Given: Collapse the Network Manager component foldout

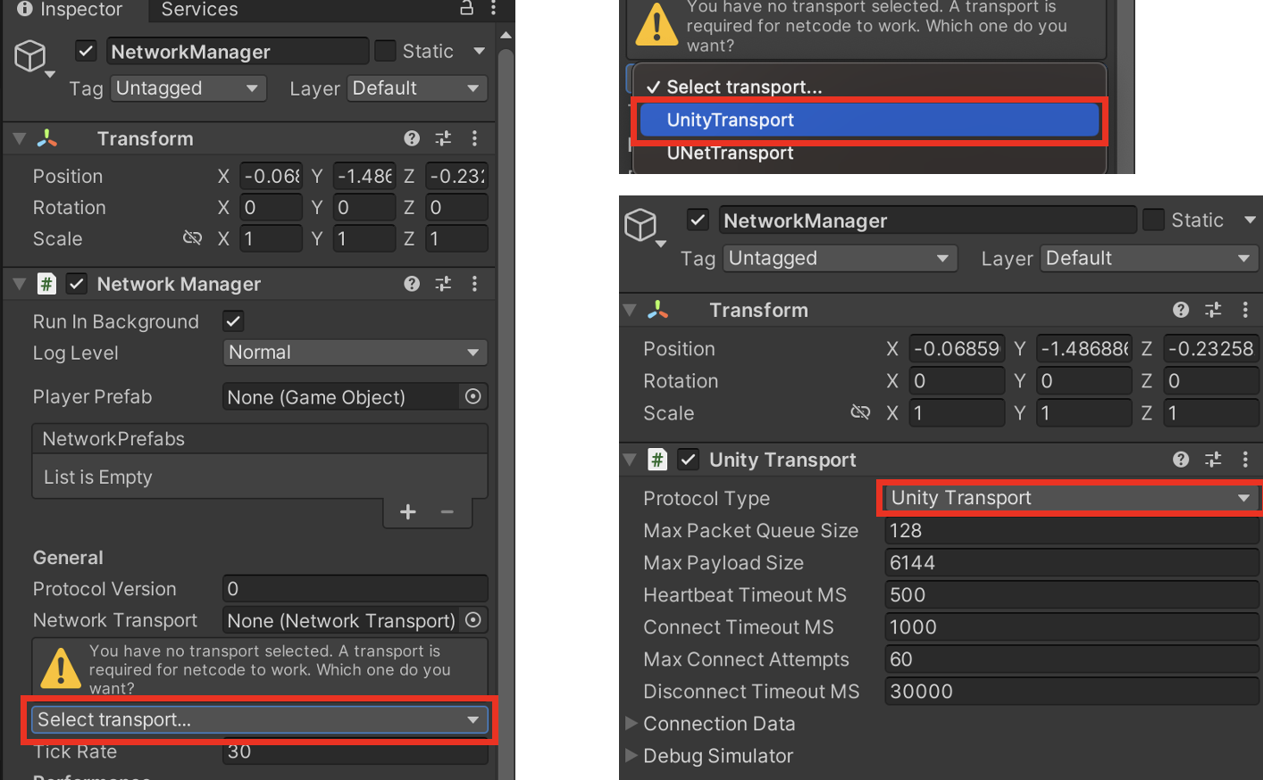Looking at the screenshot, I should [19, 284].
